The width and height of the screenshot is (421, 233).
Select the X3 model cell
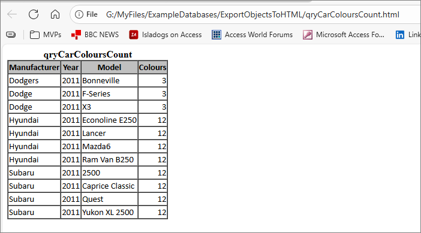pos(109,107)
